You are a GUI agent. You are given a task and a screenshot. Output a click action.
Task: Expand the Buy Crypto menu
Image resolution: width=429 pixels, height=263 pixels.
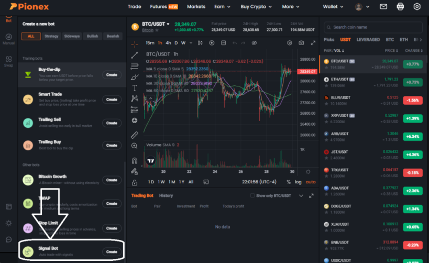coord(256,7)
